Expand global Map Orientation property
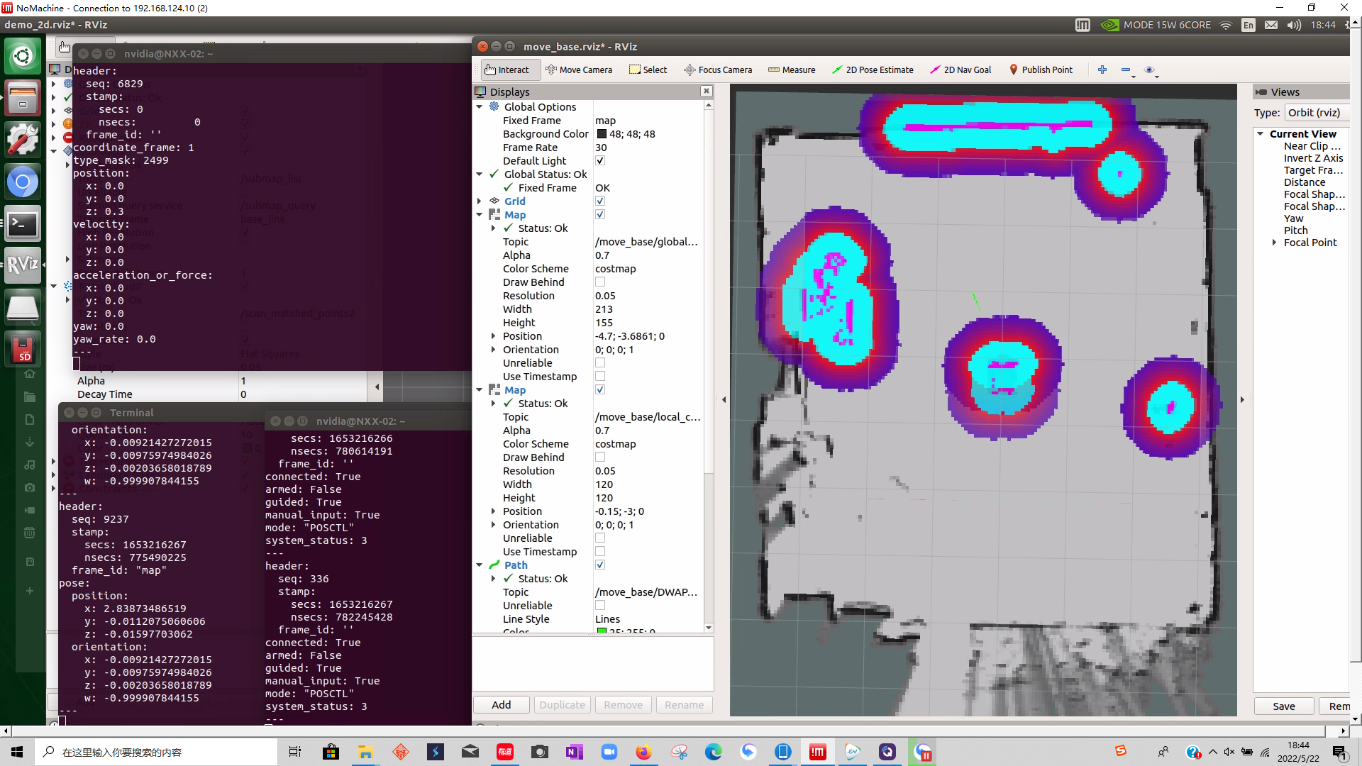The width and height of the screenshot is (1362, 766). [493, 350]
